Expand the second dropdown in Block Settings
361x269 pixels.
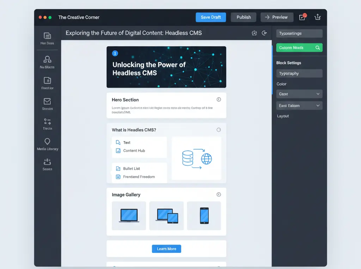point(299,105)
